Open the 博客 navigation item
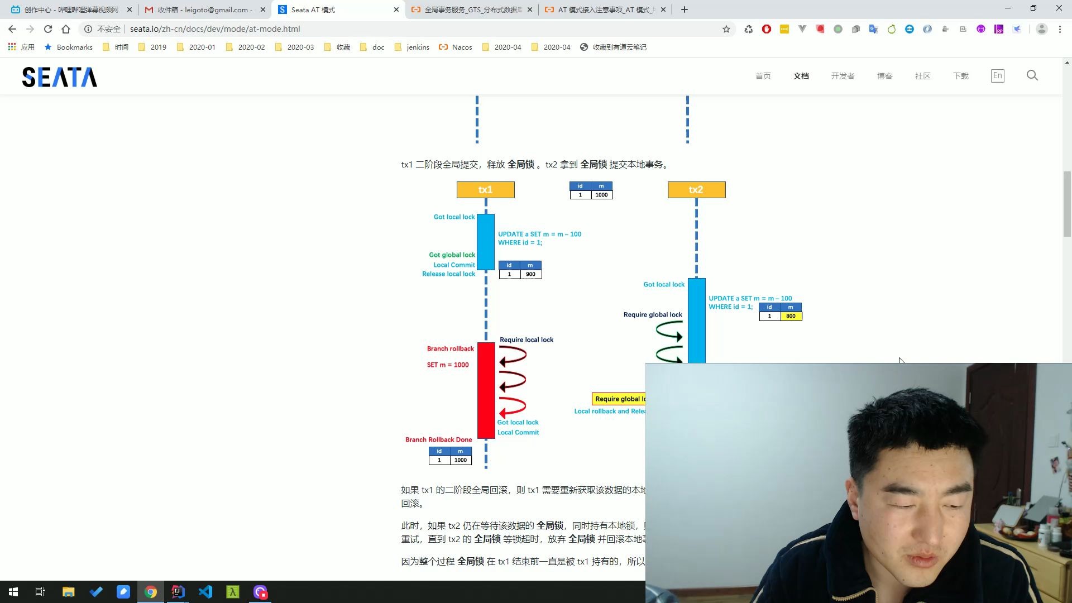 (884, 76)
